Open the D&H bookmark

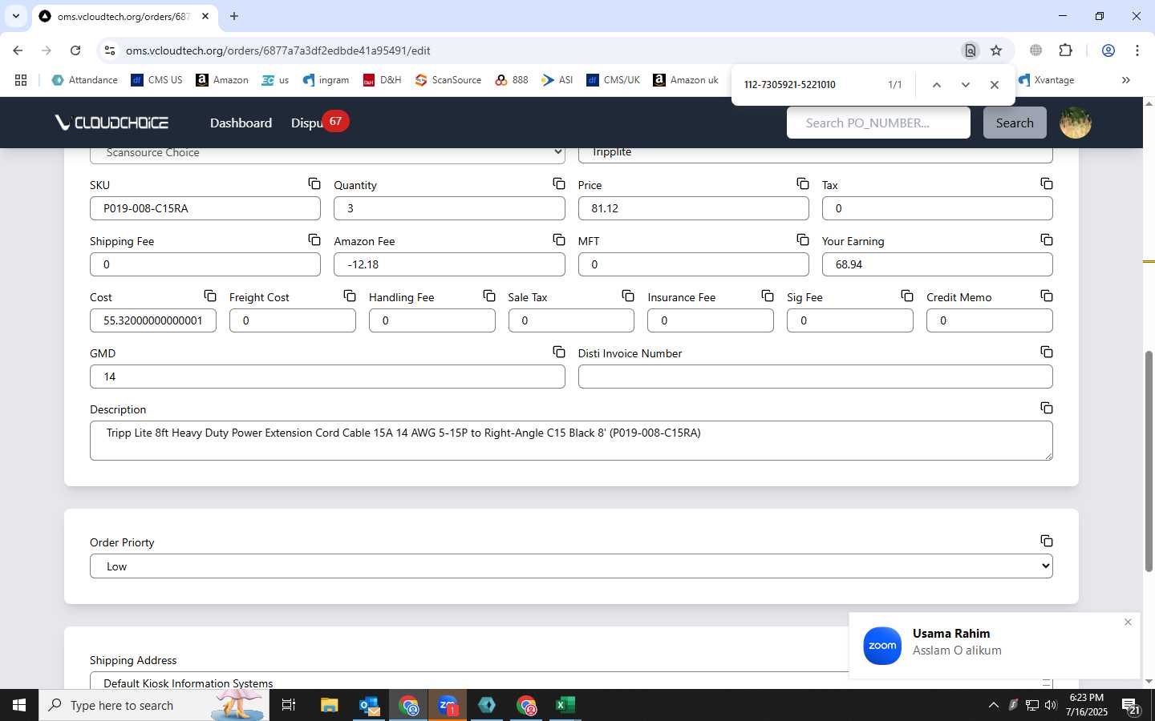click(382, 80)
